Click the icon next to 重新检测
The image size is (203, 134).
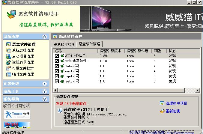click(162, 111)
